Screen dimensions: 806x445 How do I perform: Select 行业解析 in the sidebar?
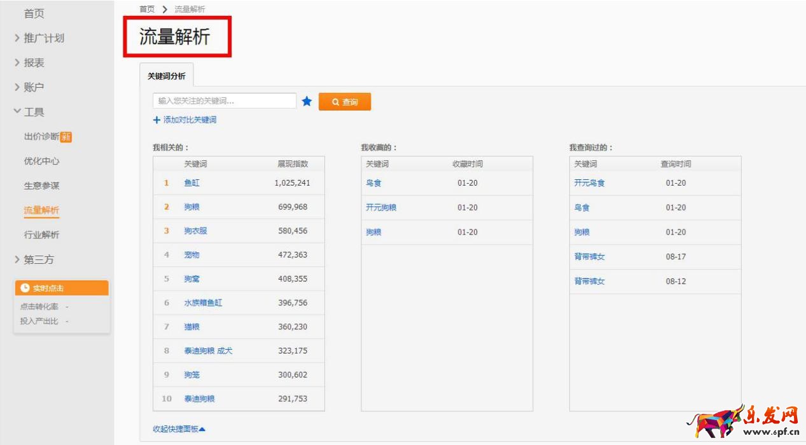(x=41, y=235)
